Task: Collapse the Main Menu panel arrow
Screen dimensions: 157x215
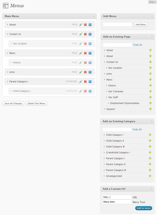Action: [94, 16]
